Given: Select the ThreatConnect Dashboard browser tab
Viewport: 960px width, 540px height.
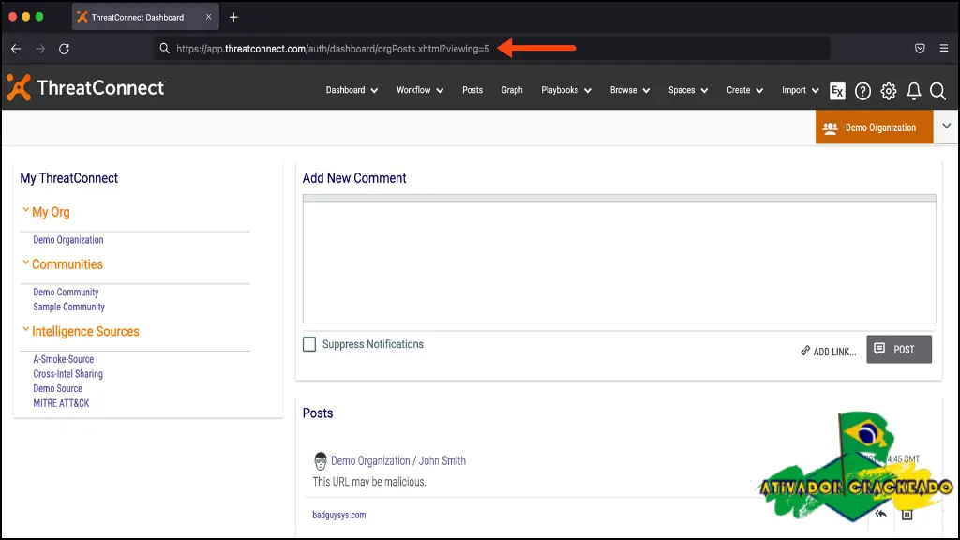Looking at the screenshot, I should pos(145,17).
